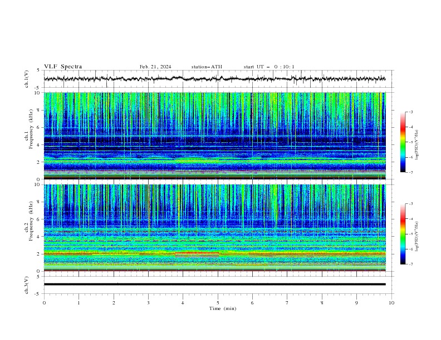
Task: Click inside the ch.1 spectrogram panel
Action: (214, 136)
